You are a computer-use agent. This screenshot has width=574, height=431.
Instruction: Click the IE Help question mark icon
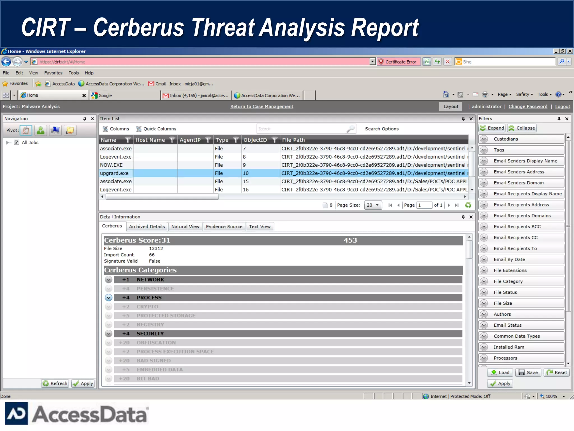[x=558, y=95]
